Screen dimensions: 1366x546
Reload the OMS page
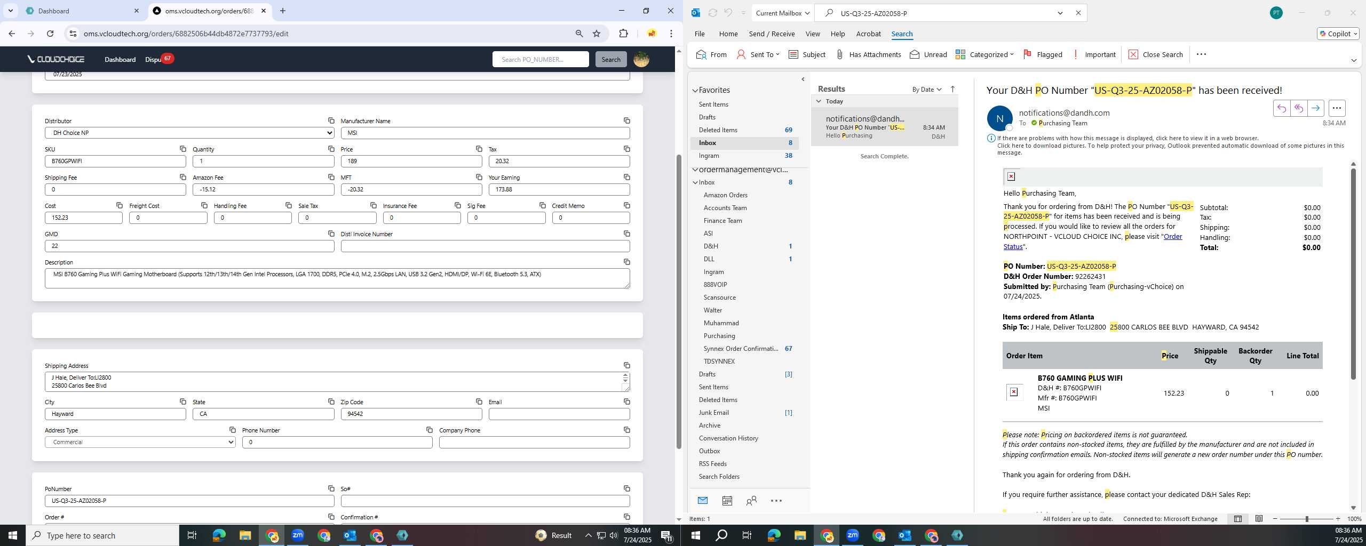50,34
